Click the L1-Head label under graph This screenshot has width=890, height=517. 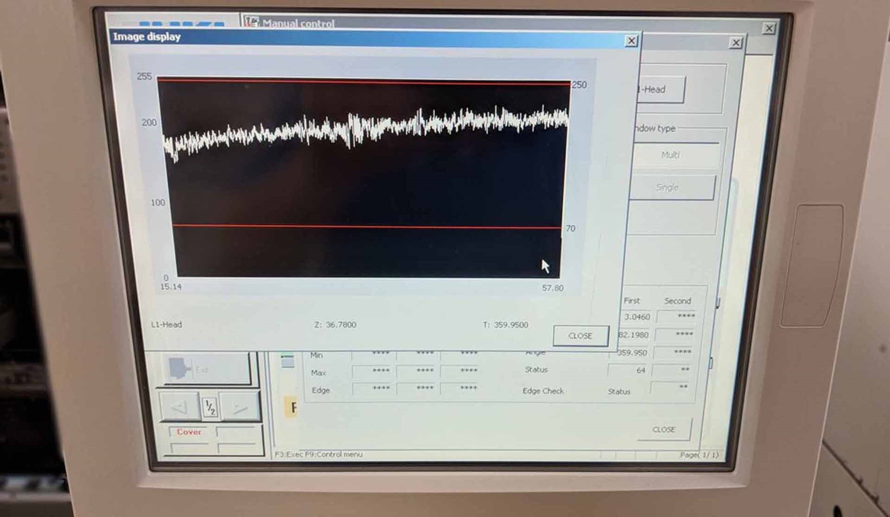166,324
